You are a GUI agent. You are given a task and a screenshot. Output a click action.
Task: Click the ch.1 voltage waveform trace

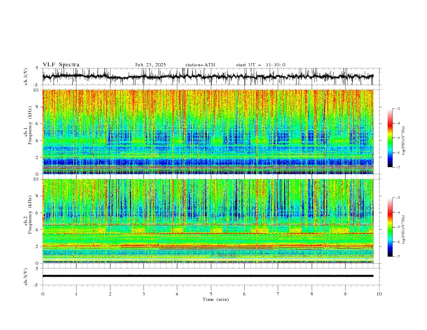pyautogui.click(x=208, y=77)
